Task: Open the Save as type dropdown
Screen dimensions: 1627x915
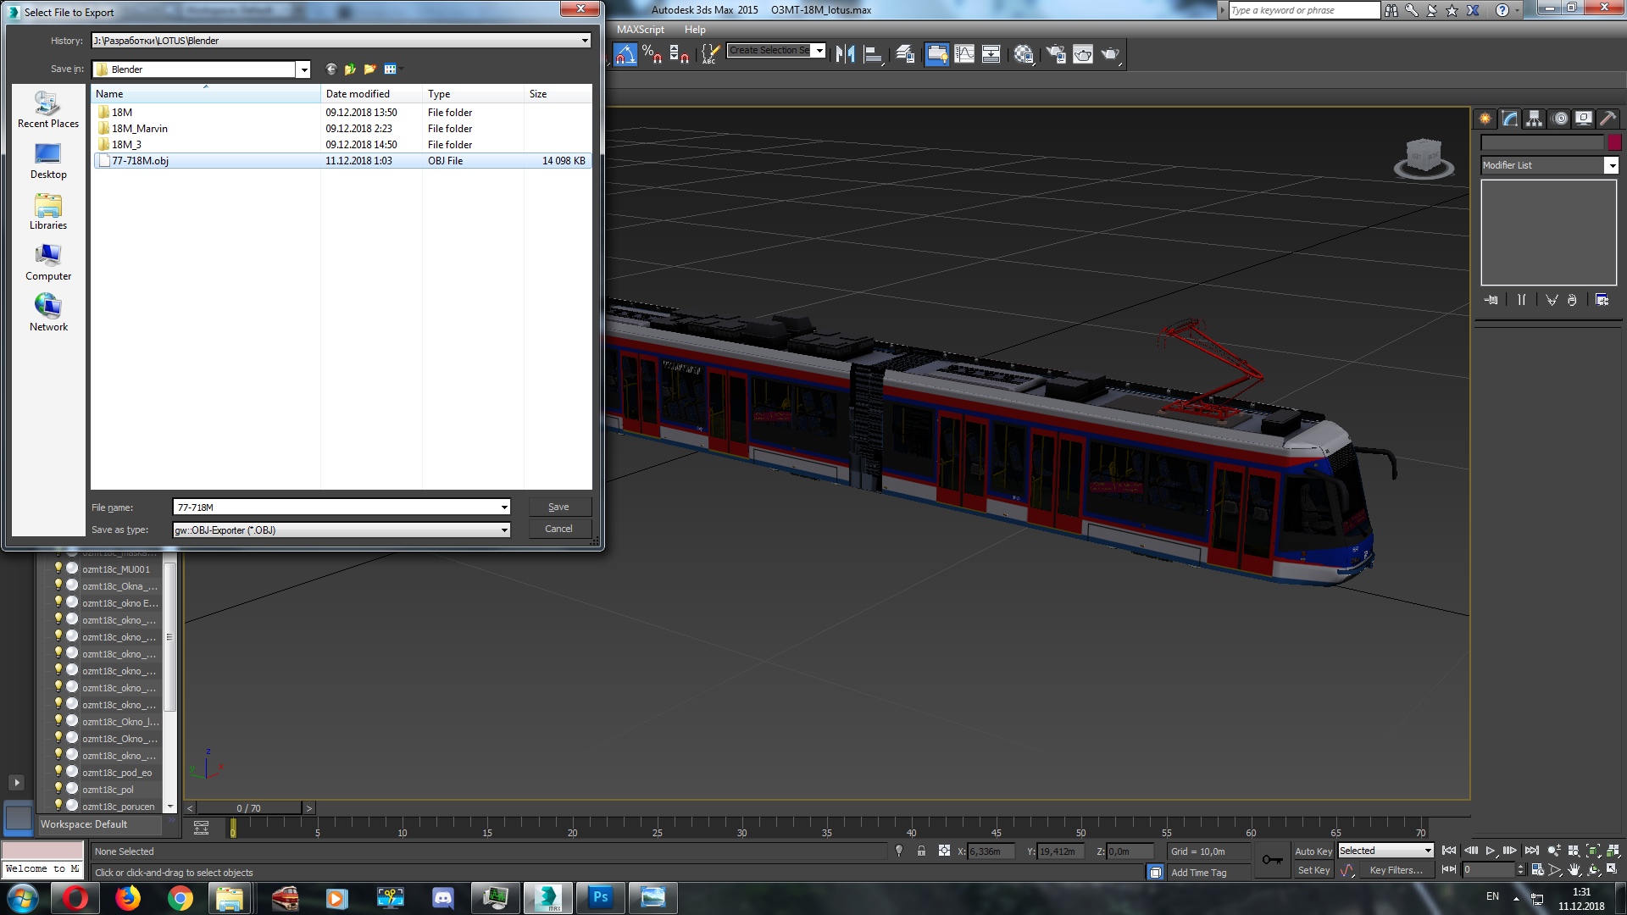Action: [504, 530]
